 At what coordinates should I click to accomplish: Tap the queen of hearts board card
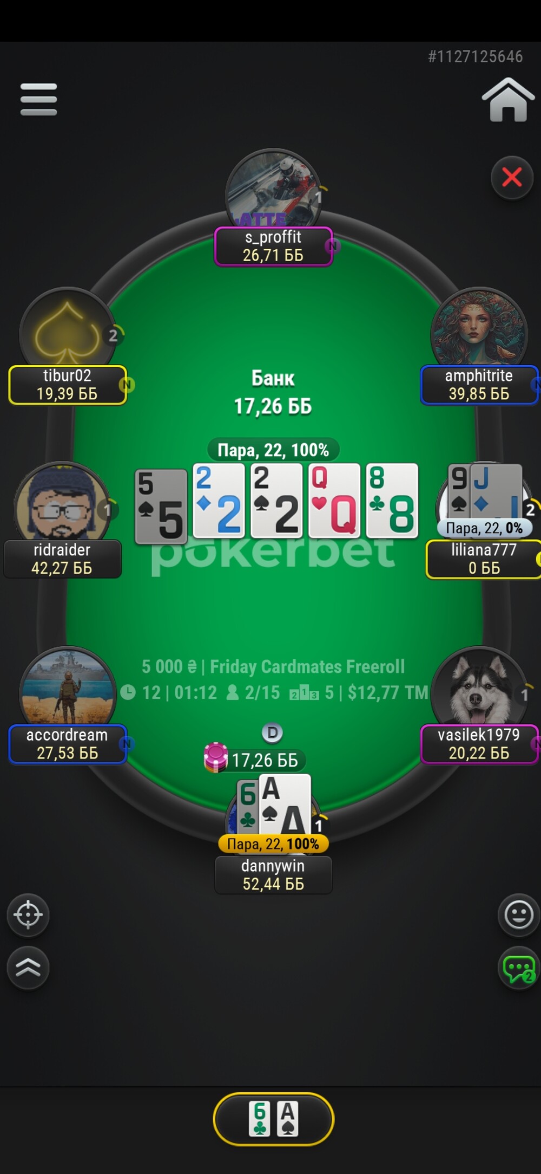(x=334, y=501)
